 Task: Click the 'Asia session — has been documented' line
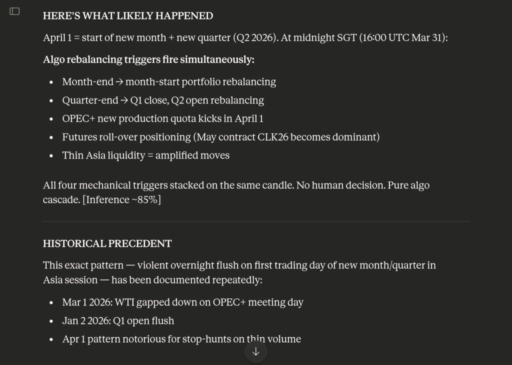coord(152,280)
